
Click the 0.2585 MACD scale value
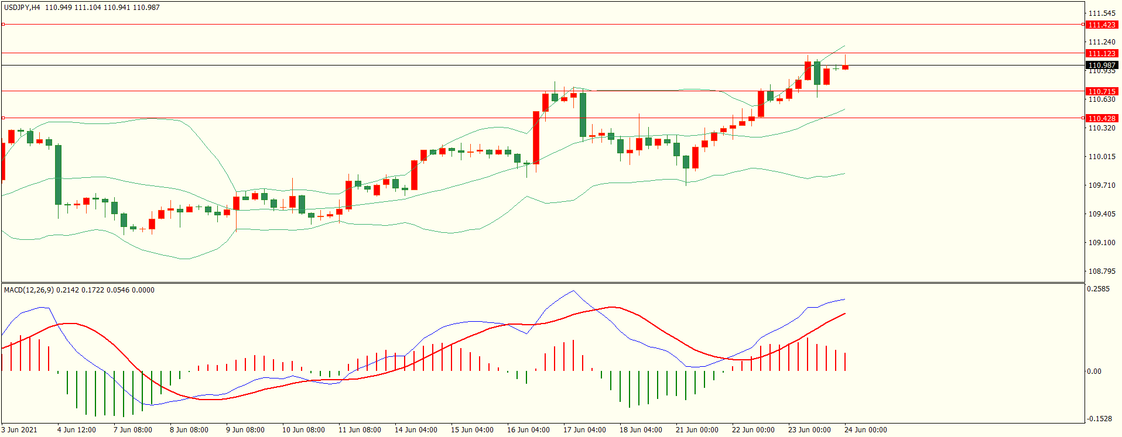pos(1097,289)
